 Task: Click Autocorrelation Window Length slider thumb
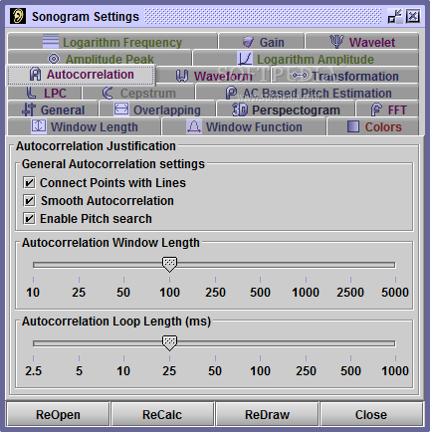tap(169, 264)
